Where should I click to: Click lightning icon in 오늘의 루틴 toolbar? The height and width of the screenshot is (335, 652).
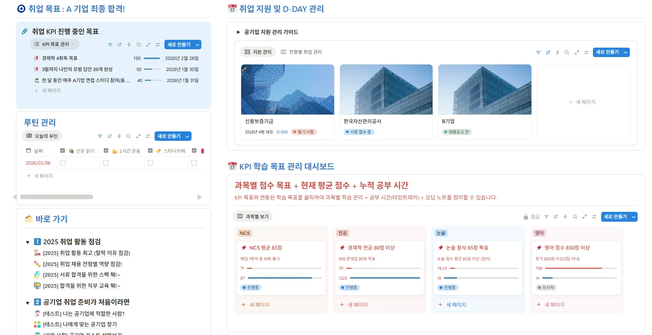click(119, 136)
